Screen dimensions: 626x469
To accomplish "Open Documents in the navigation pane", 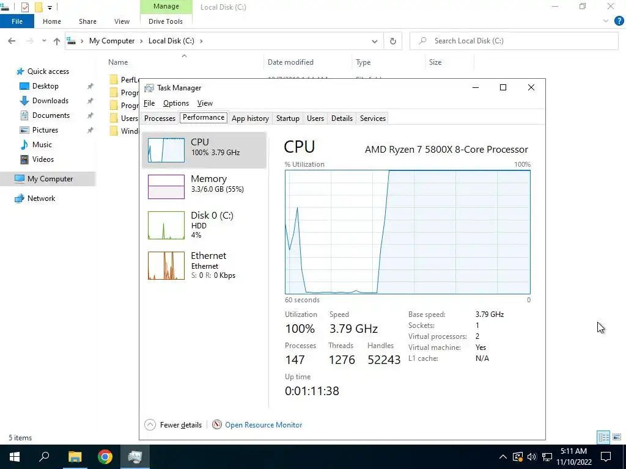I will click(51, 115).
